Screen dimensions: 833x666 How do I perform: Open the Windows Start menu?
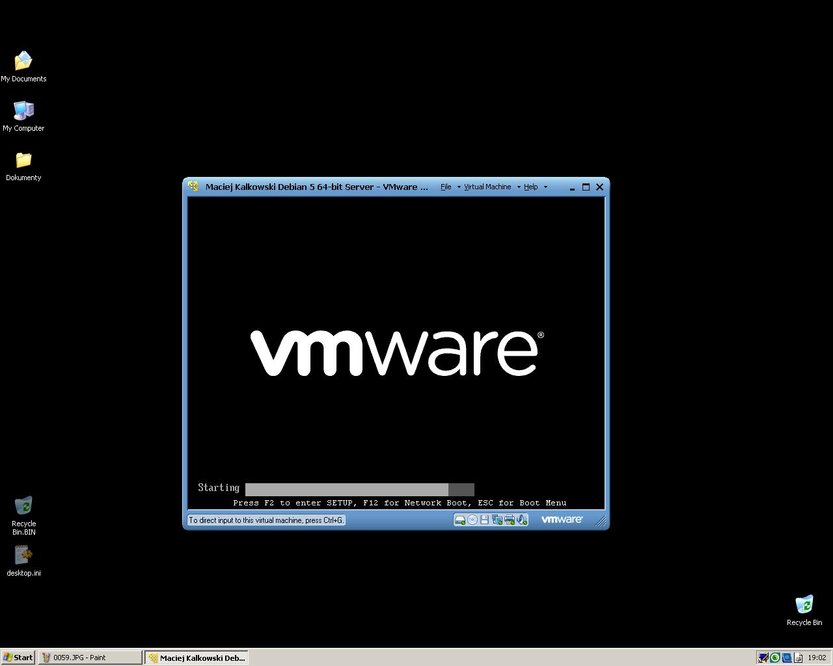click(x=18, y=658)
